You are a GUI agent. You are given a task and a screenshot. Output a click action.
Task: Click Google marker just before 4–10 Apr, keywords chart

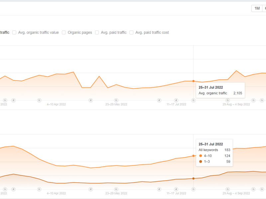[39, 189]
